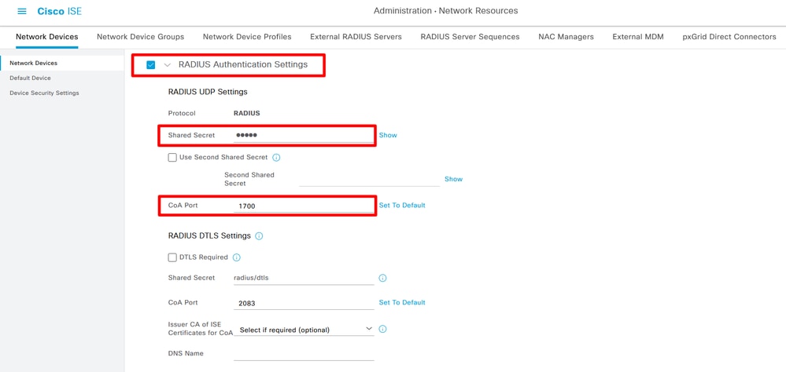Screen dimensions: 786x372
Task: Open info icon next to RADIUS DTLS Settings
Action: 259,236
